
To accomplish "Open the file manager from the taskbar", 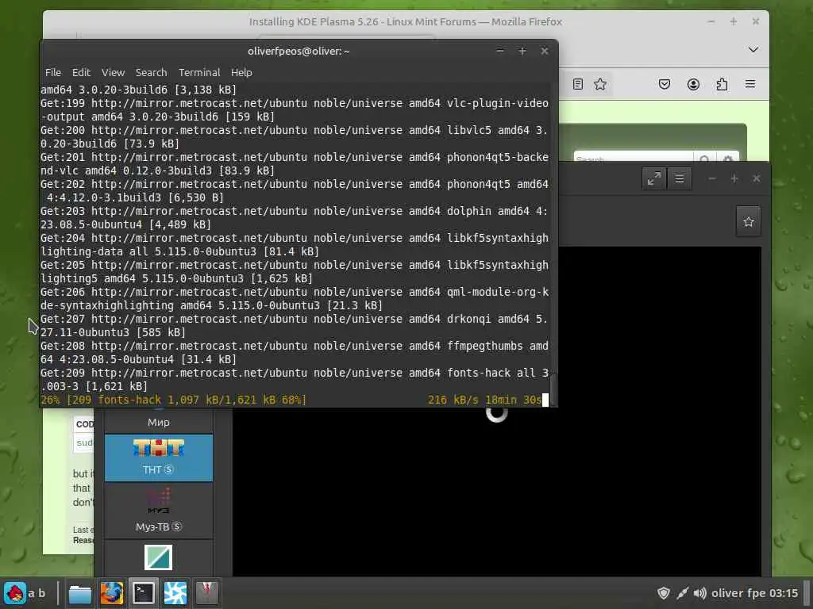I will 80,593.
